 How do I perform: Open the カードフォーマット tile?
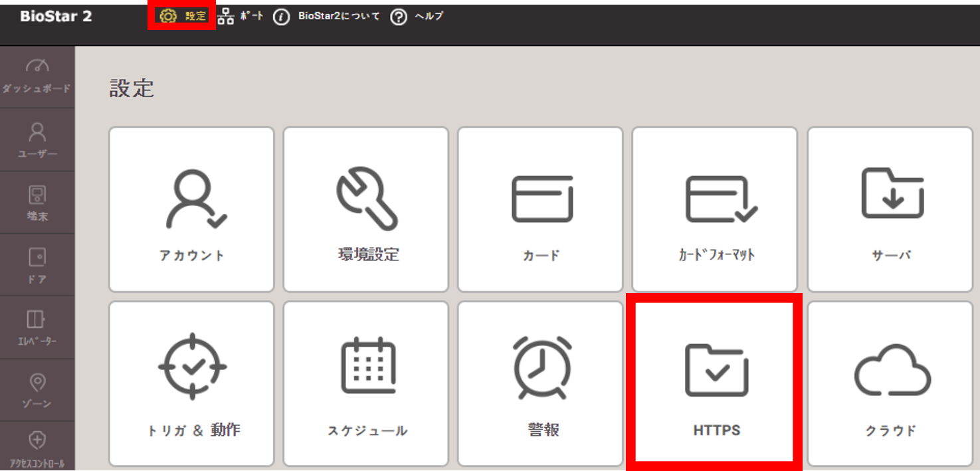[714, 209]
